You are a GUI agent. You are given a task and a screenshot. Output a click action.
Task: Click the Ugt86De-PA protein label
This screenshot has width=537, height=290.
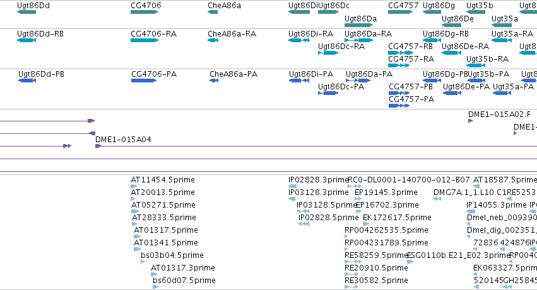pos(466,87)
